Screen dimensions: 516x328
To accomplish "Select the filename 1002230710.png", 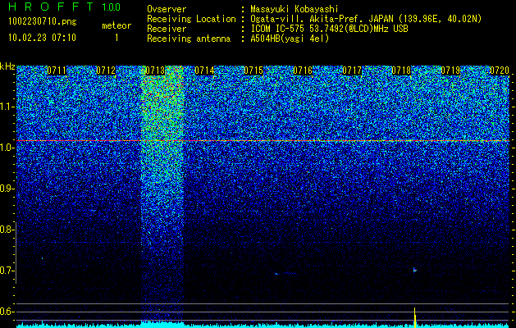I will [43, 22].
